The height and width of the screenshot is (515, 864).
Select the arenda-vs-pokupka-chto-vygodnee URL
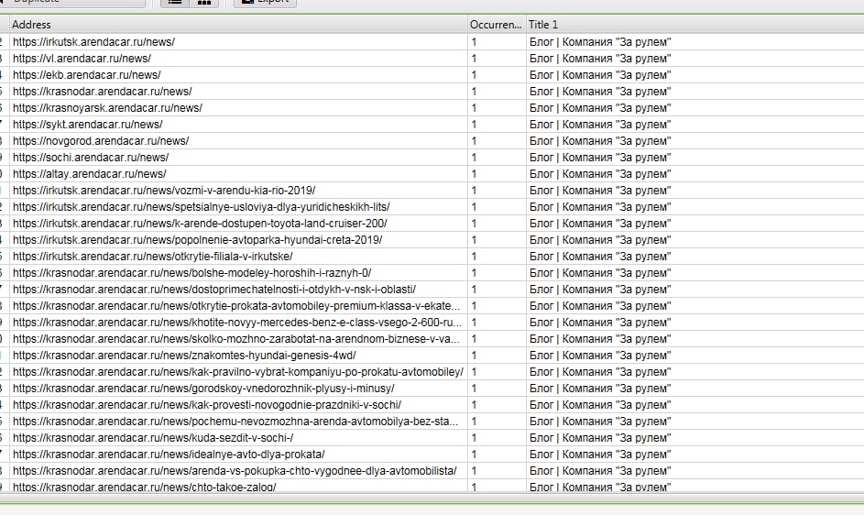pos(235,471)
